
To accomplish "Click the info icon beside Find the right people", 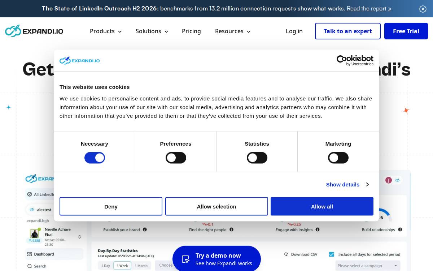I will tap(231, 229).
